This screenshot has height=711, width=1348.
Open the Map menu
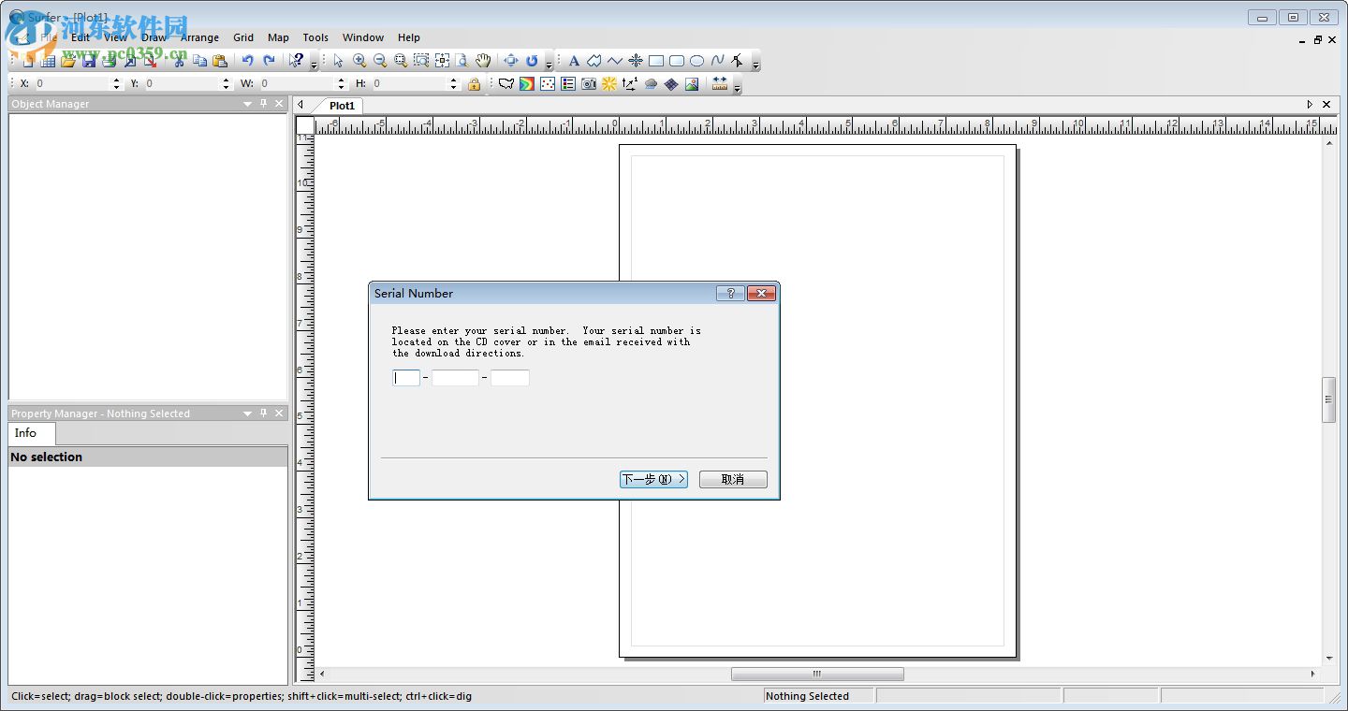point(278,37)
